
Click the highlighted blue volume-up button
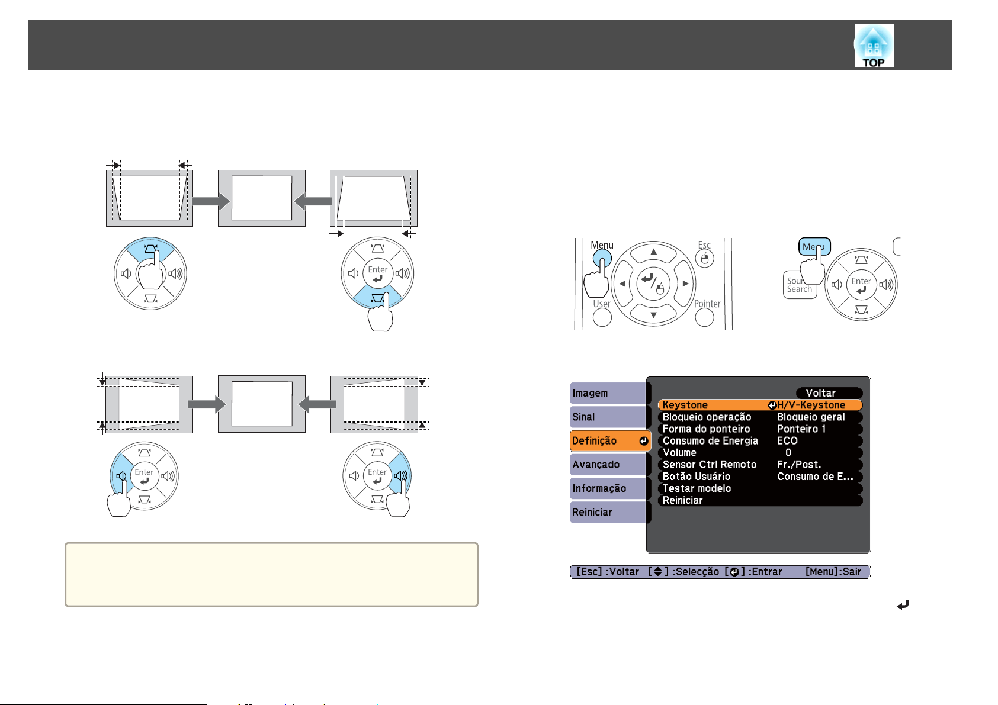pyautogui.click(x=401, y=475)
